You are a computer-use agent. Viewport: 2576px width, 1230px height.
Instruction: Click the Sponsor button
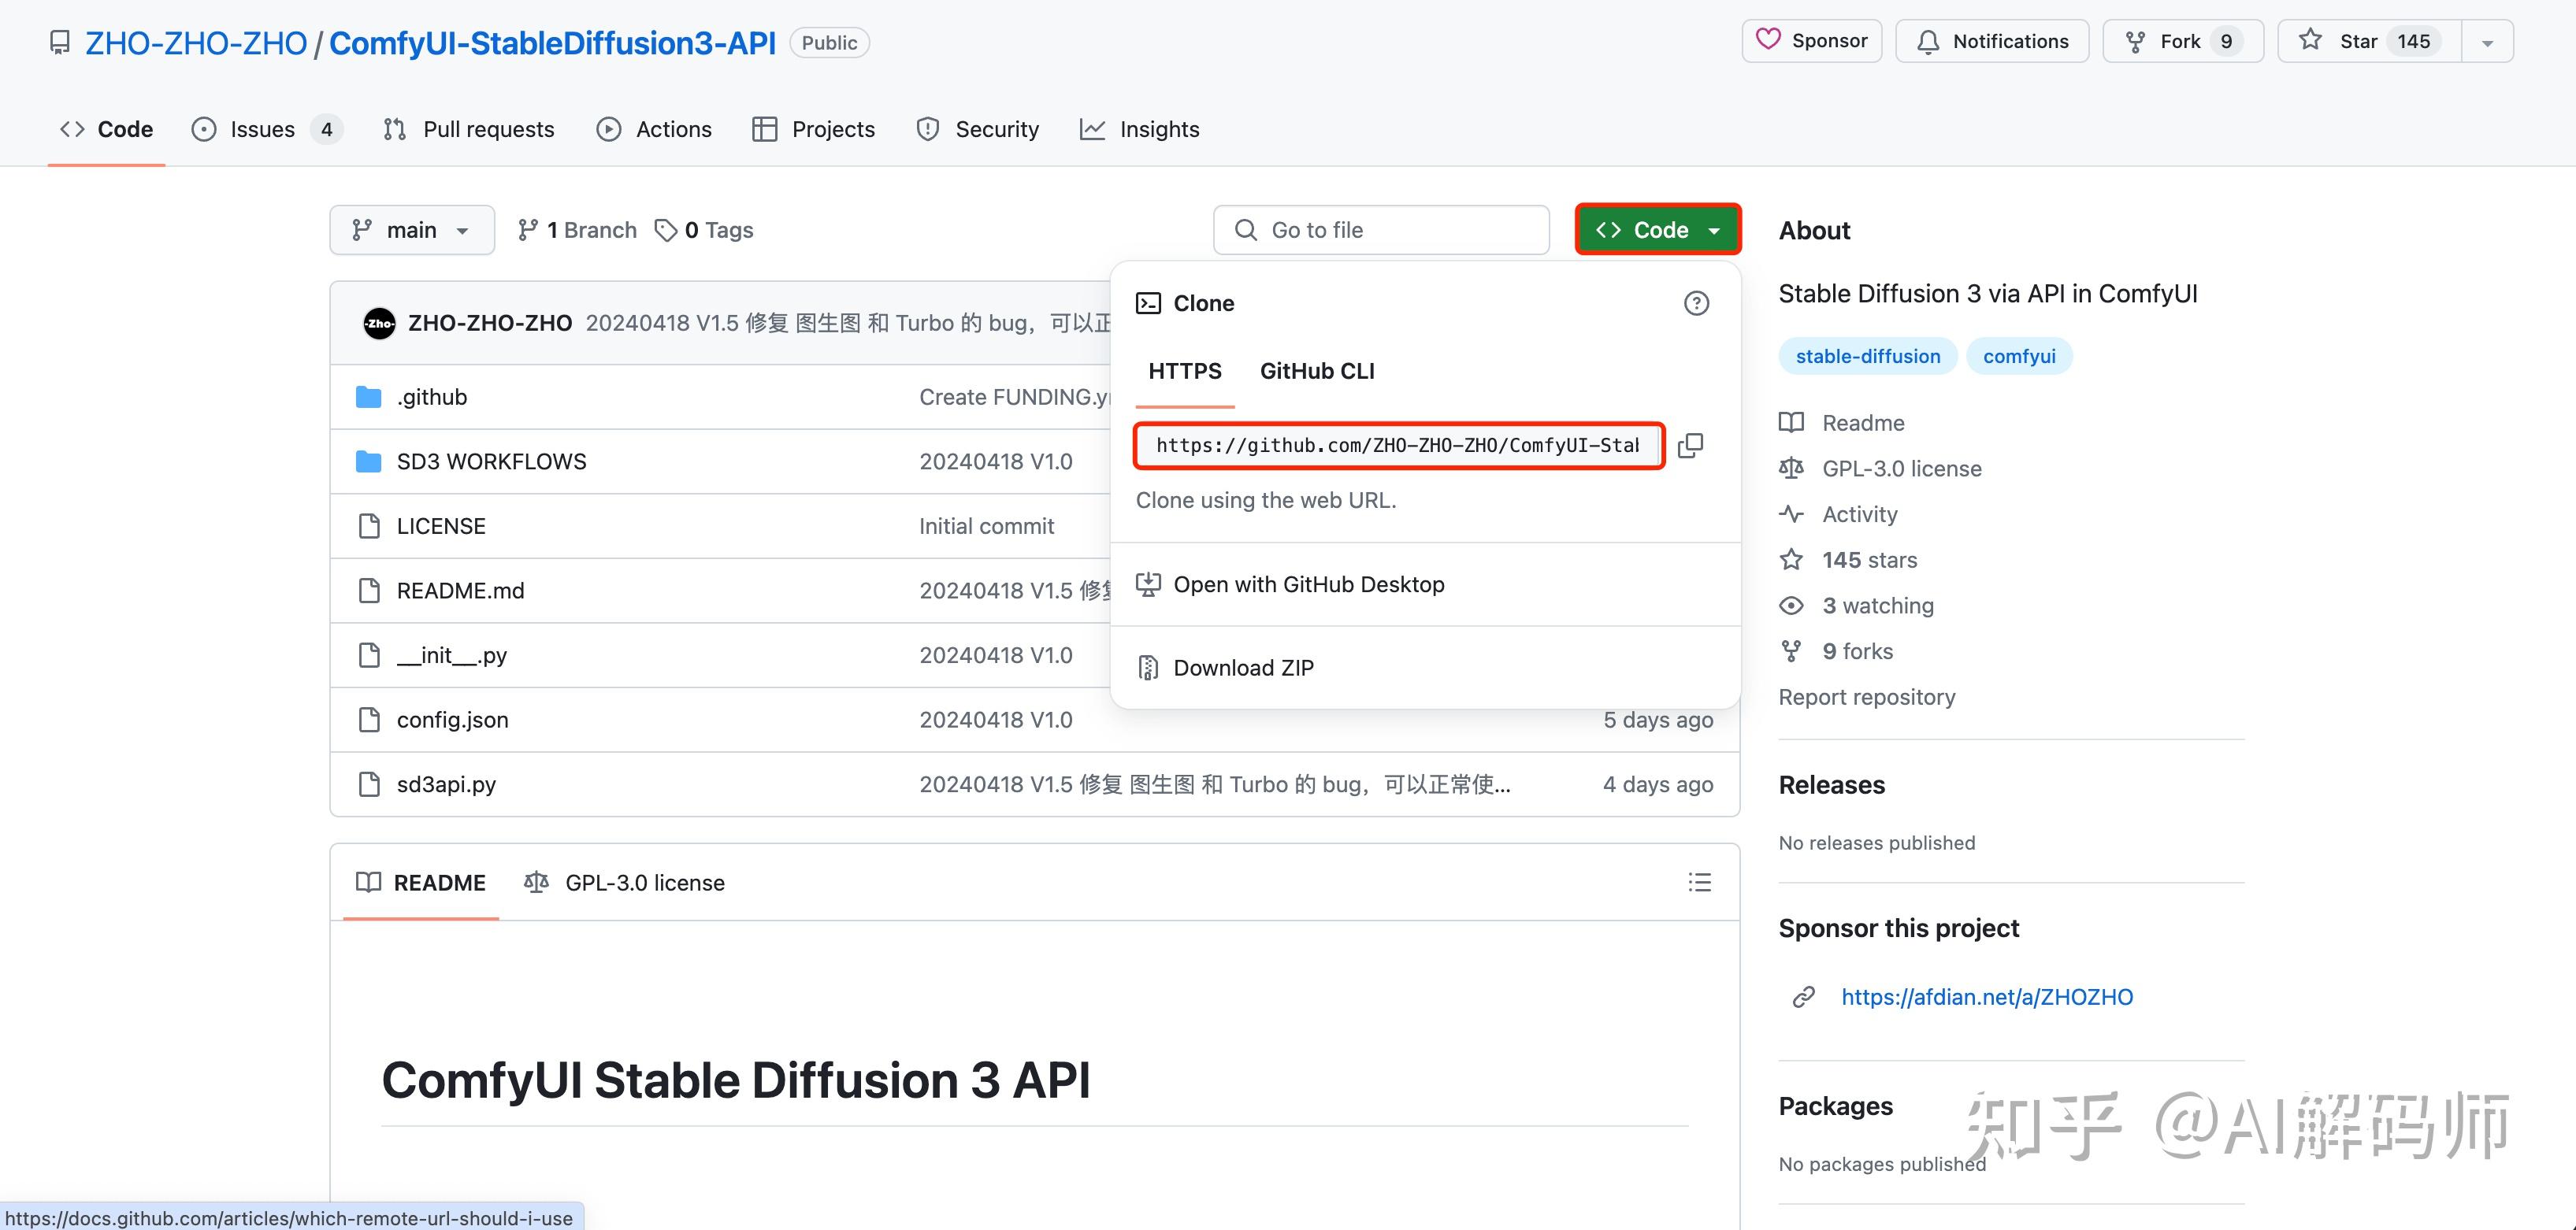click(x=1811, y=40)
